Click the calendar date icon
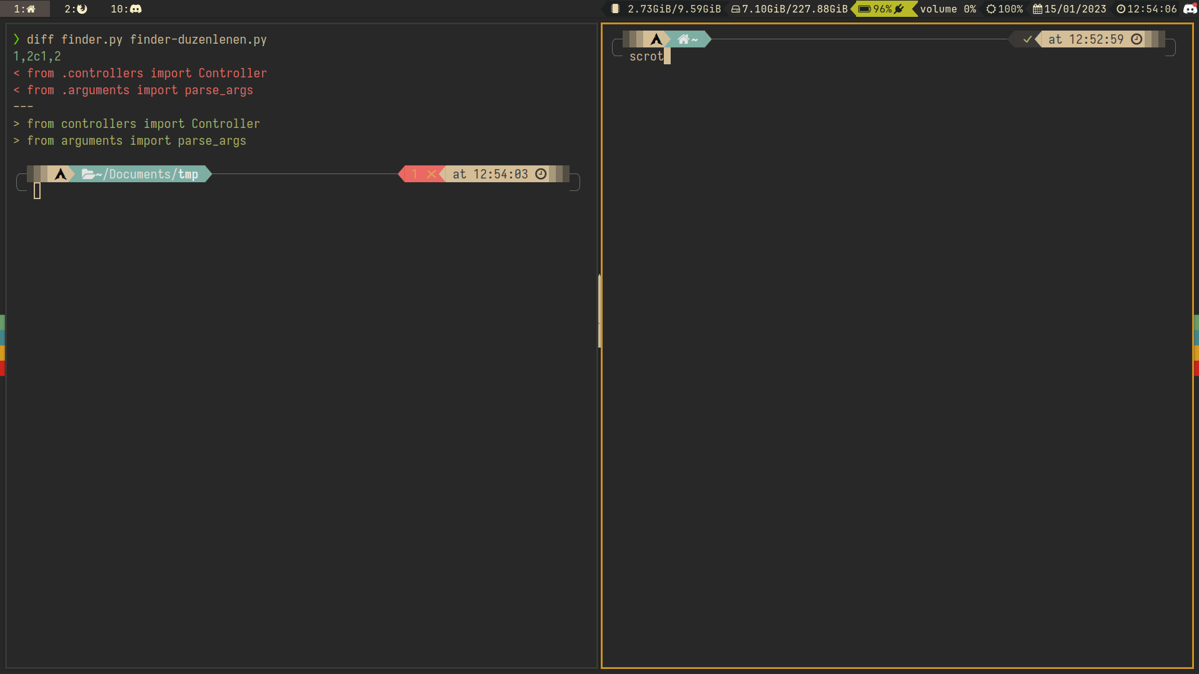The height and width of the screenshot is (674, 1199). (1037, 9)
